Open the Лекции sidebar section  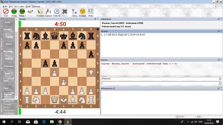pyautogui.click(x=7, y=29)
